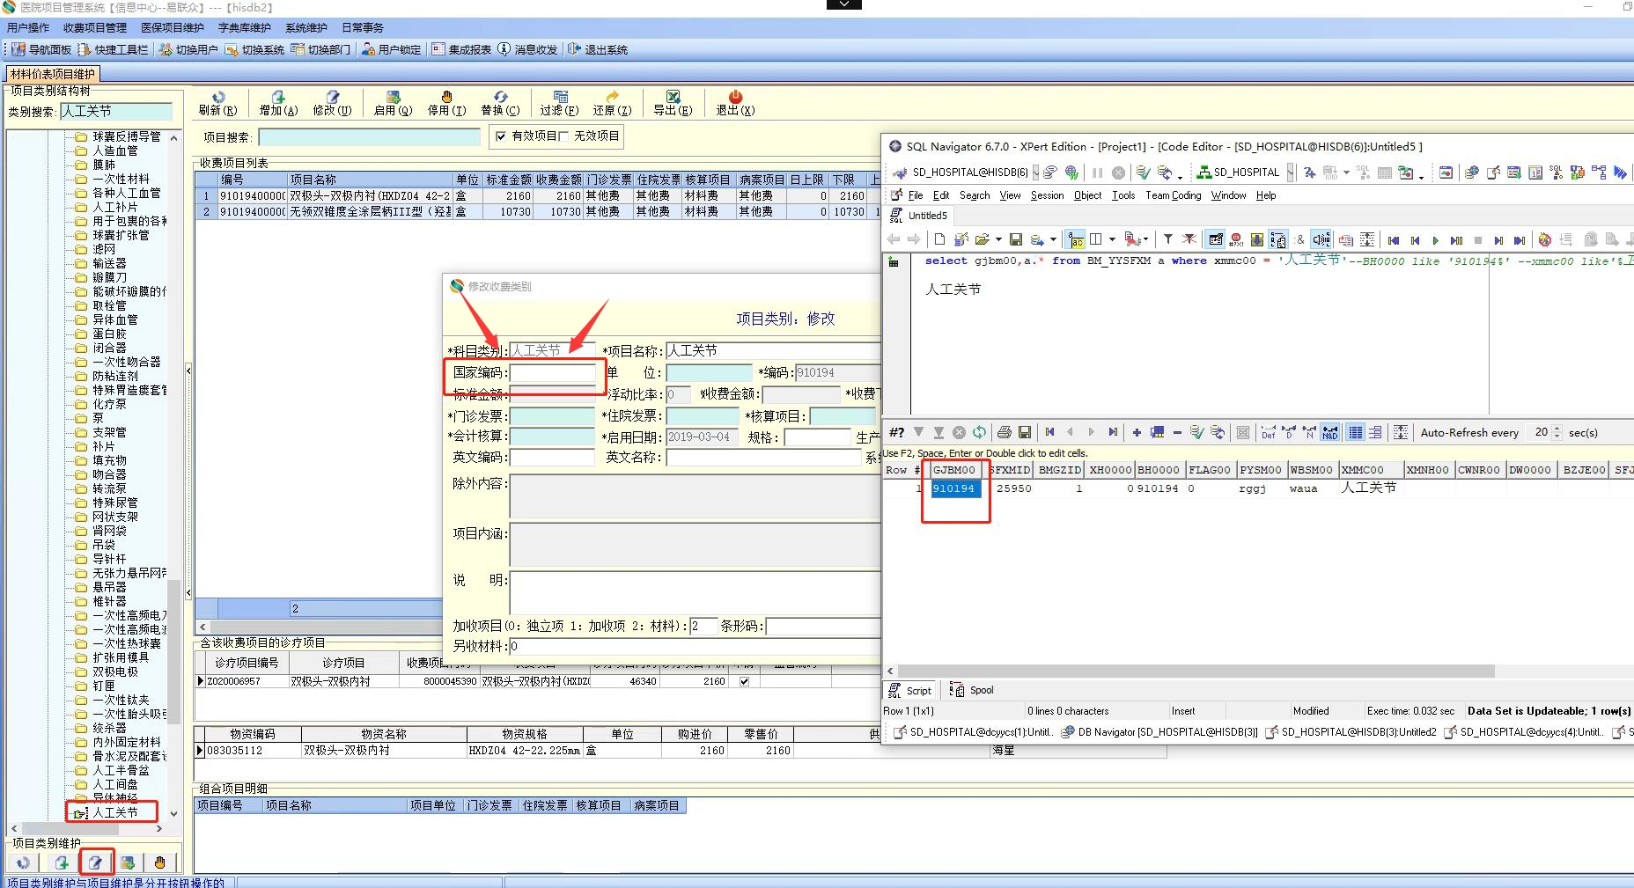Toggle the 有效项目 checkbox
The width and height of the screenshot is (1634, 888).
tap(501, 136)
